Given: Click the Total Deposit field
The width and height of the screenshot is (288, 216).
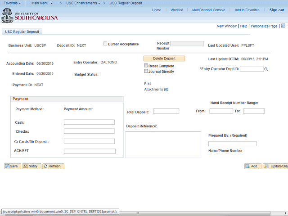Looking at the screenshot, I should [x=166, y=111].
